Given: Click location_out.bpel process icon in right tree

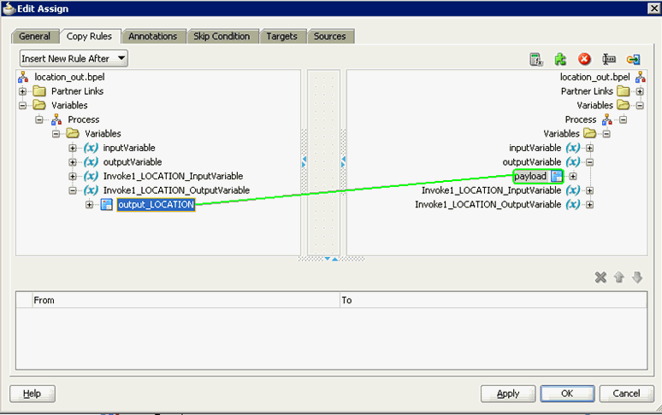Looking at the screenshot, I should (640, 77).
